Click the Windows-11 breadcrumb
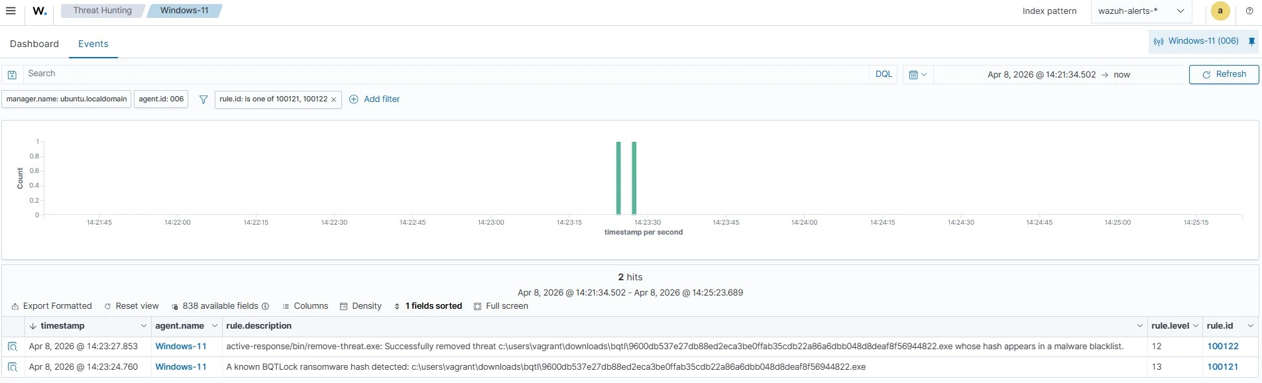This screenshot has height=383, width=1262. (184, 11)
